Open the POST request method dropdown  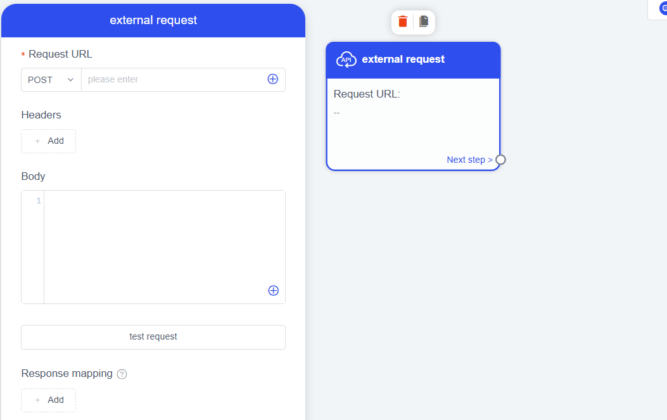tap(51, 80)
